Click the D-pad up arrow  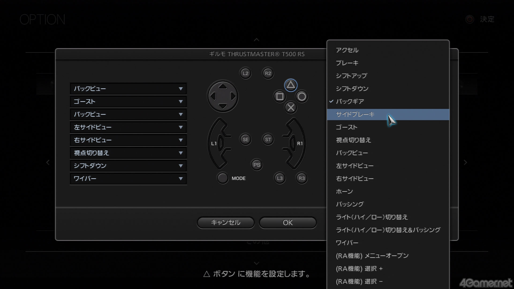(223, 86)
